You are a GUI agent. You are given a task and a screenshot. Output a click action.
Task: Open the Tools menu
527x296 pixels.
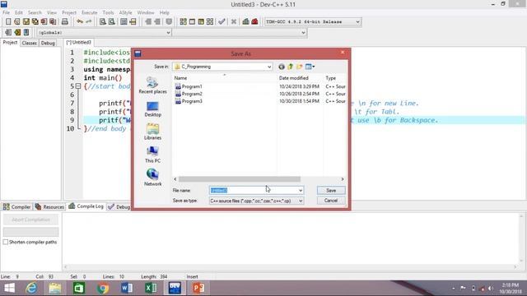pyautogui.click(x=108, y=12)
